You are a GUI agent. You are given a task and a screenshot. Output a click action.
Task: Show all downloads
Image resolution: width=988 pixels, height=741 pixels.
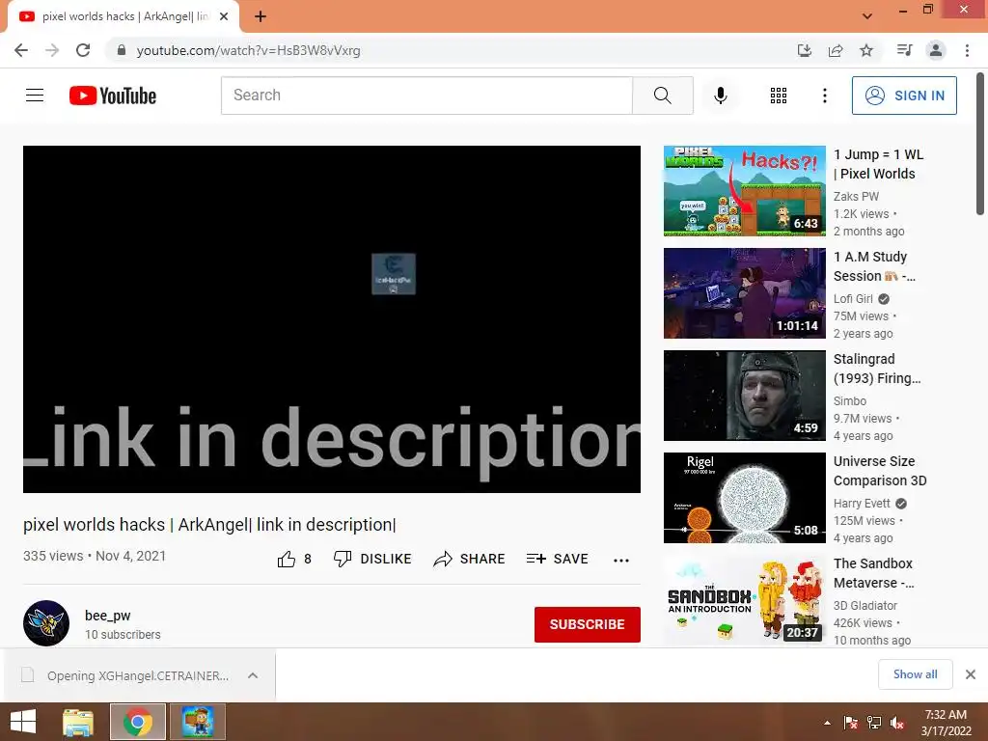click(915, 674)
